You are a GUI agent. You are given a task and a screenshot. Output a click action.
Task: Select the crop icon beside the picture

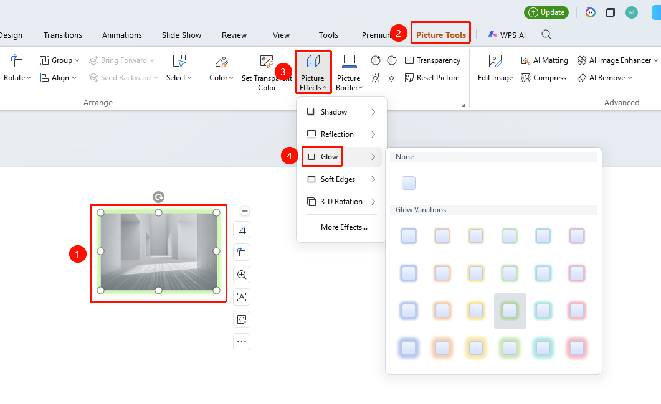coord(242,230)
